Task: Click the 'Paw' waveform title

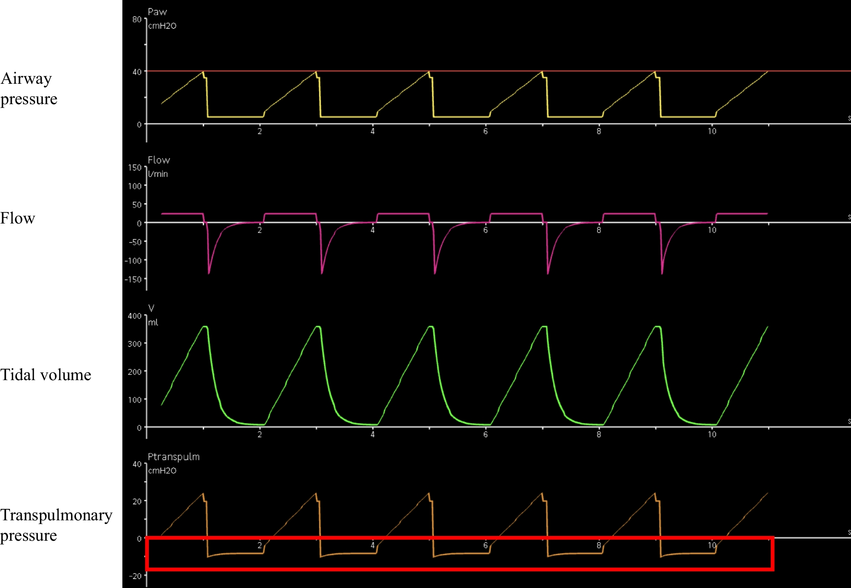Action: (157, 12)
